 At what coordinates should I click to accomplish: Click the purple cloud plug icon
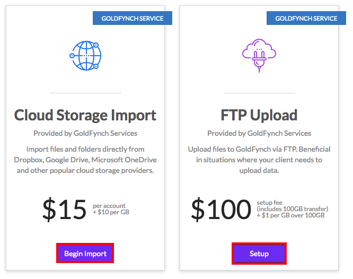[259, 55]
